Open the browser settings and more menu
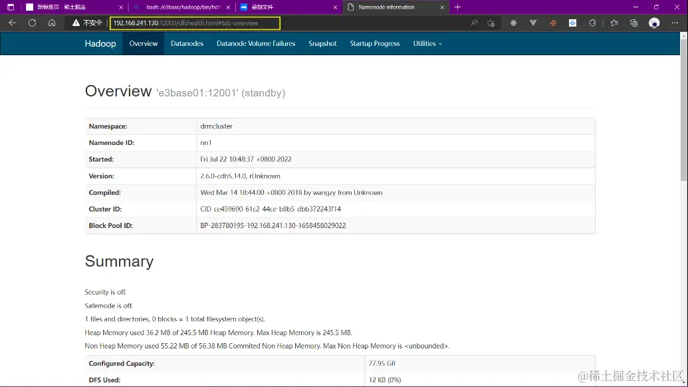 [x=675, y=23]
